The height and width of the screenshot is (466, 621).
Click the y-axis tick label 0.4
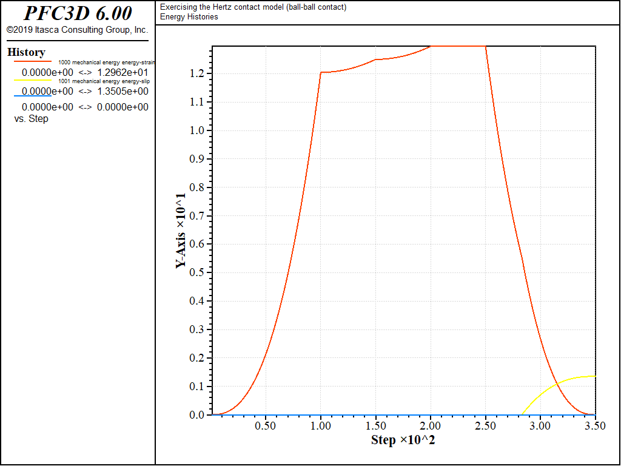click(197, 301)
